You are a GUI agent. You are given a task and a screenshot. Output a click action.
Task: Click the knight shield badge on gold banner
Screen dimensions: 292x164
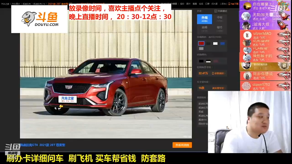coord(284,66)
